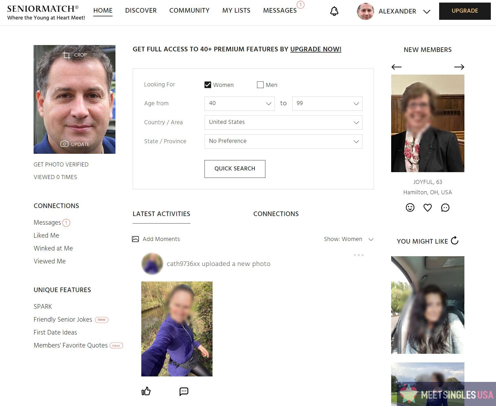Open cath9736xx's round avatar
Image resolution: width=496 pixels, height=406 pixels.
152,264
